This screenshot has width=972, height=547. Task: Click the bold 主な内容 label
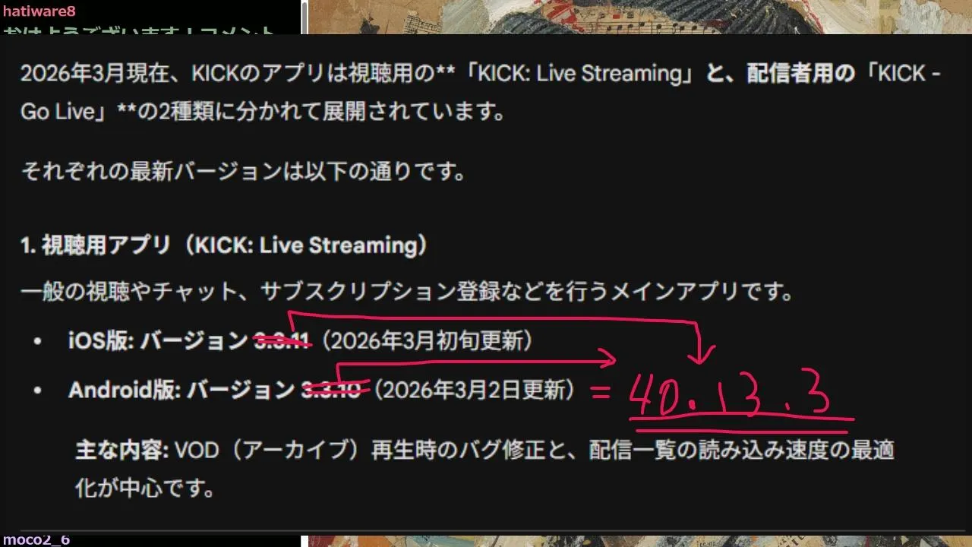[121, 450]
